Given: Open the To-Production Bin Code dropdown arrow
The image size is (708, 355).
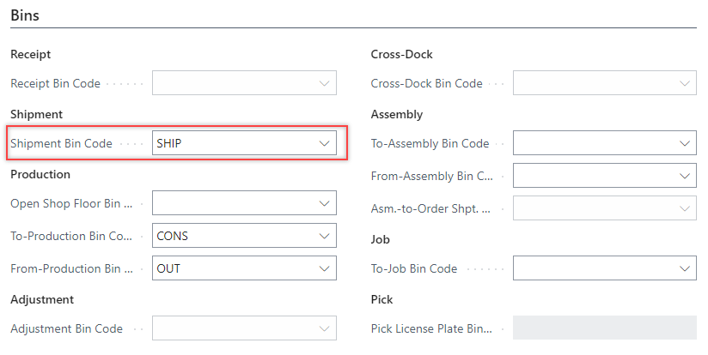Looking at the screenshot, I should [324, 236].
